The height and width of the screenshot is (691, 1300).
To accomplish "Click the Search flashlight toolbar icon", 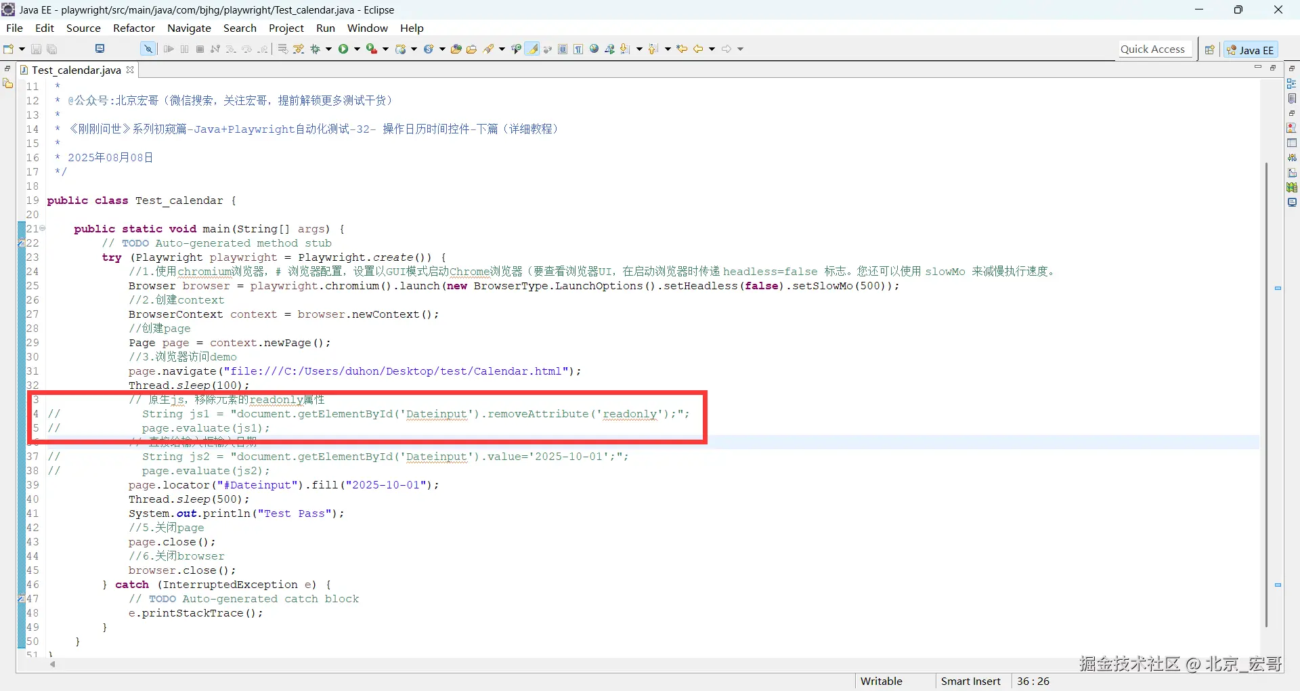I will pyautogui.click(x=488, y=49).
